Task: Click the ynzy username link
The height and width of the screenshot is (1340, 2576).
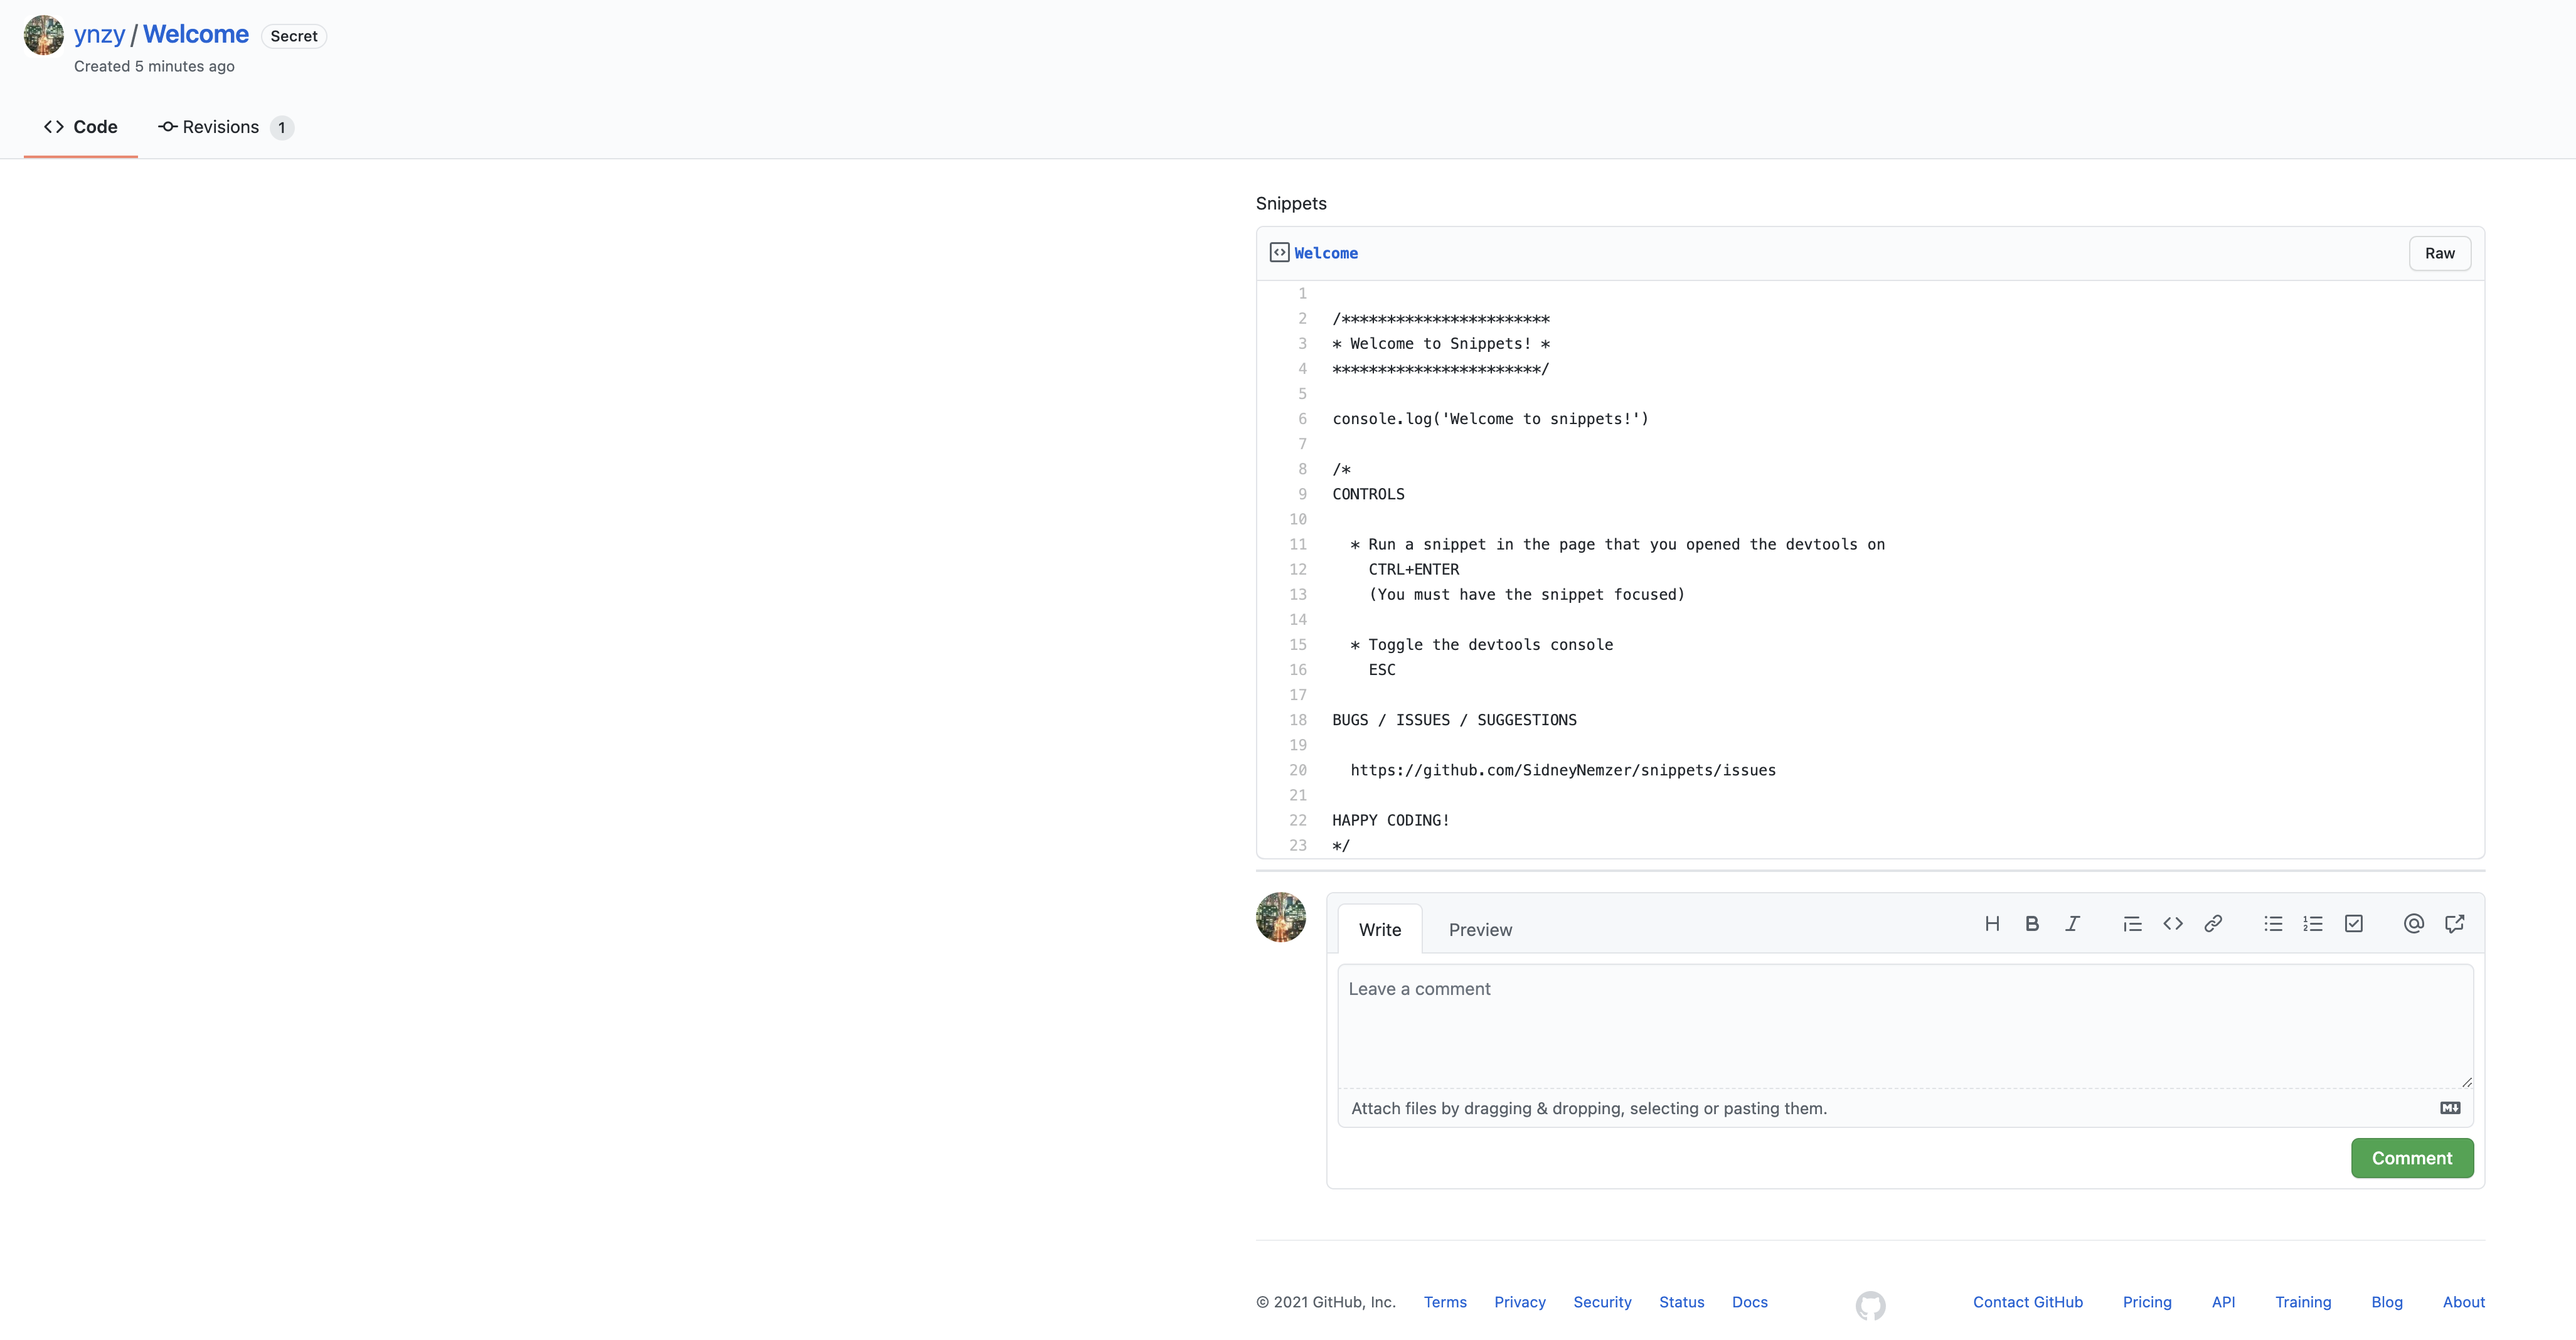Action: pyautogui.click(x=99, y=34)
